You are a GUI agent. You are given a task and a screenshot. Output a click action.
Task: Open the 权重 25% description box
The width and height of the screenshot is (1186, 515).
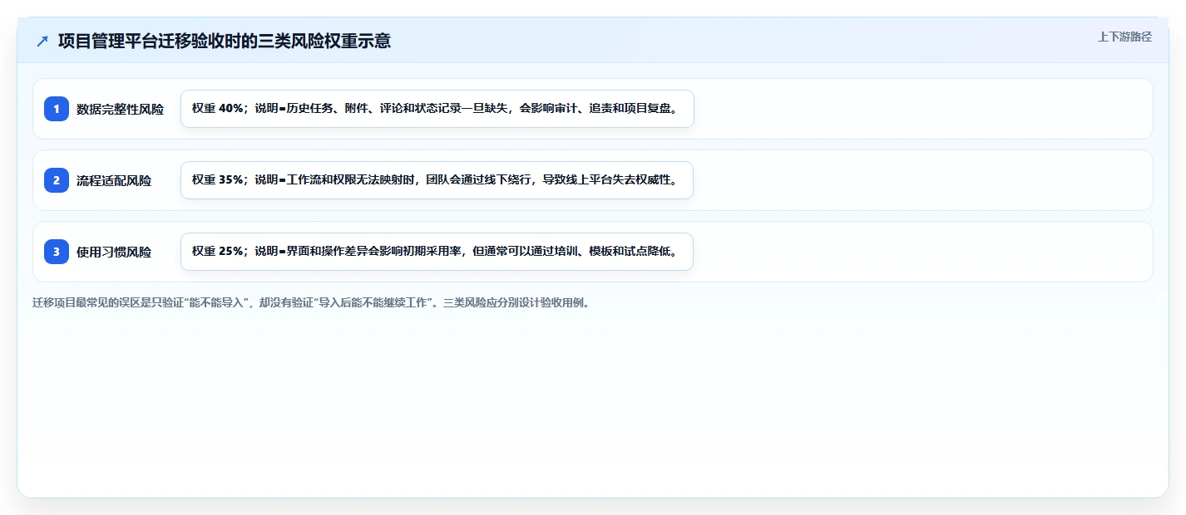437,252
